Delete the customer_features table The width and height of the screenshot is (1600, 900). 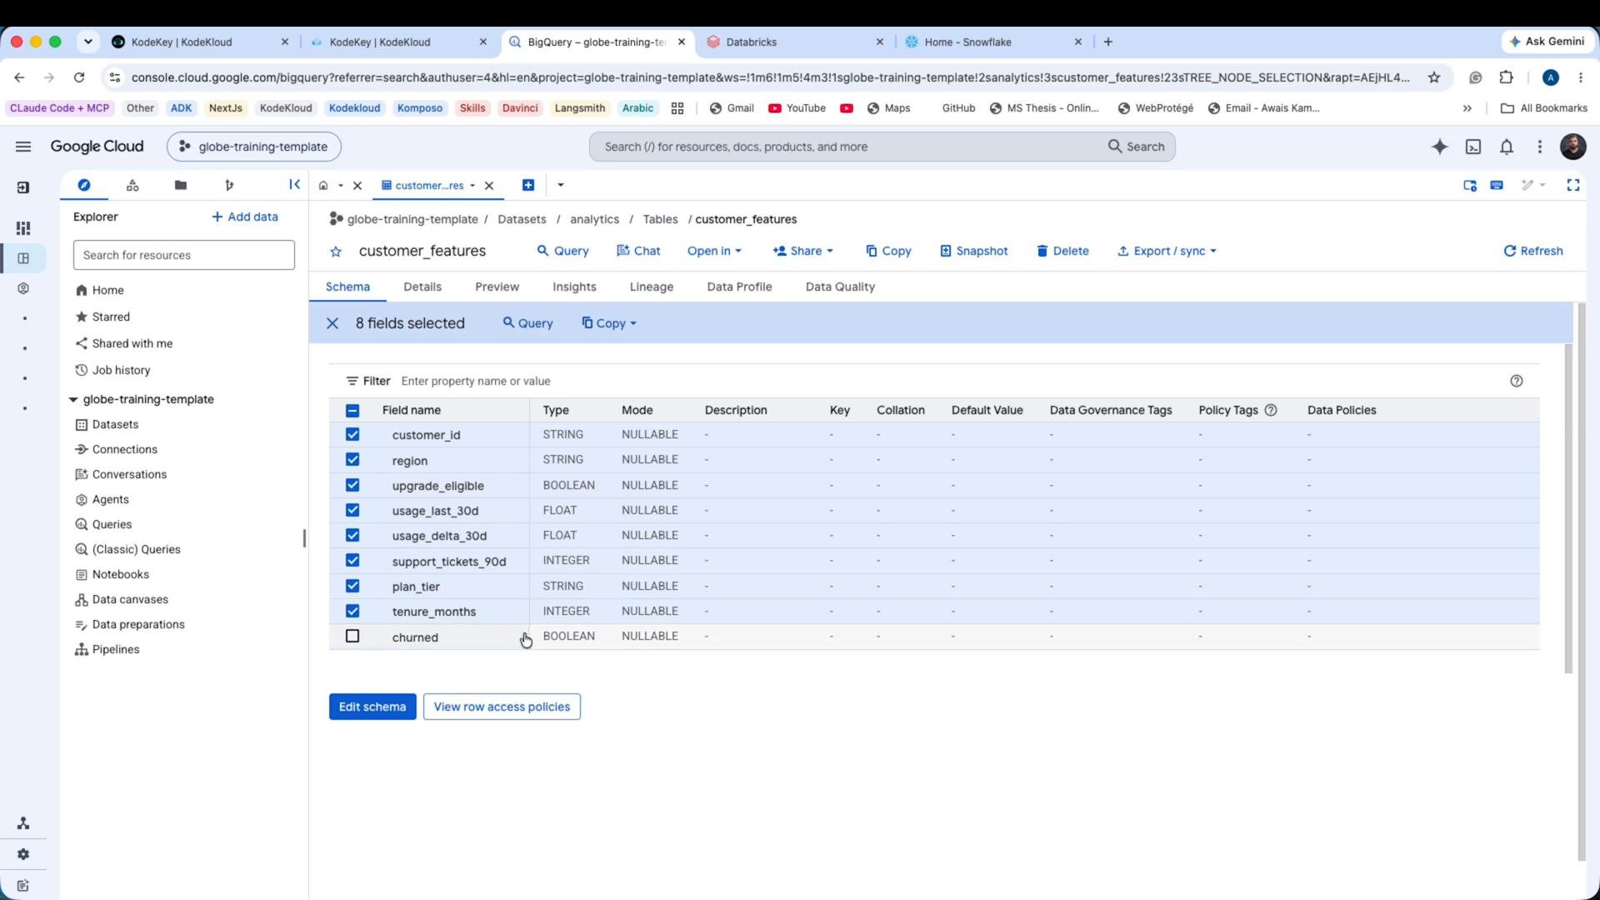coord(1062,251)
